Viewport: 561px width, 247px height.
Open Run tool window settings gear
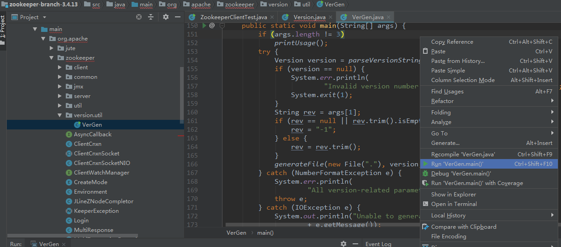click(344, 244)
